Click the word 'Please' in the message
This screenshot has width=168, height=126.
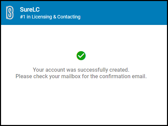[24, 76]
